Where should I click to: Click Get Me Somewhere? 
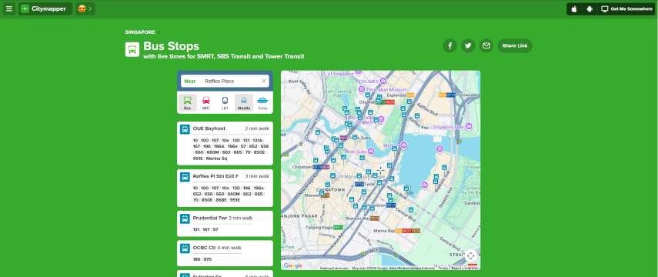(626, 8)
